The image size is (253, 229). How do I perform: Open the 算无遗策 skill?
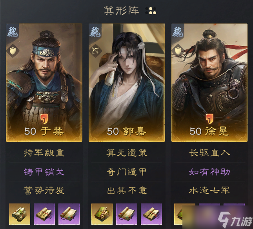(x=127, y=153)
